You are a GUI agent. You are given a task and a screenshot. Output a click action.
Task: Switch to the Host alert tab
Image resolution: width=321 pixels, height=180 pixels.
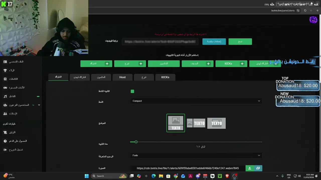[122, 77]
